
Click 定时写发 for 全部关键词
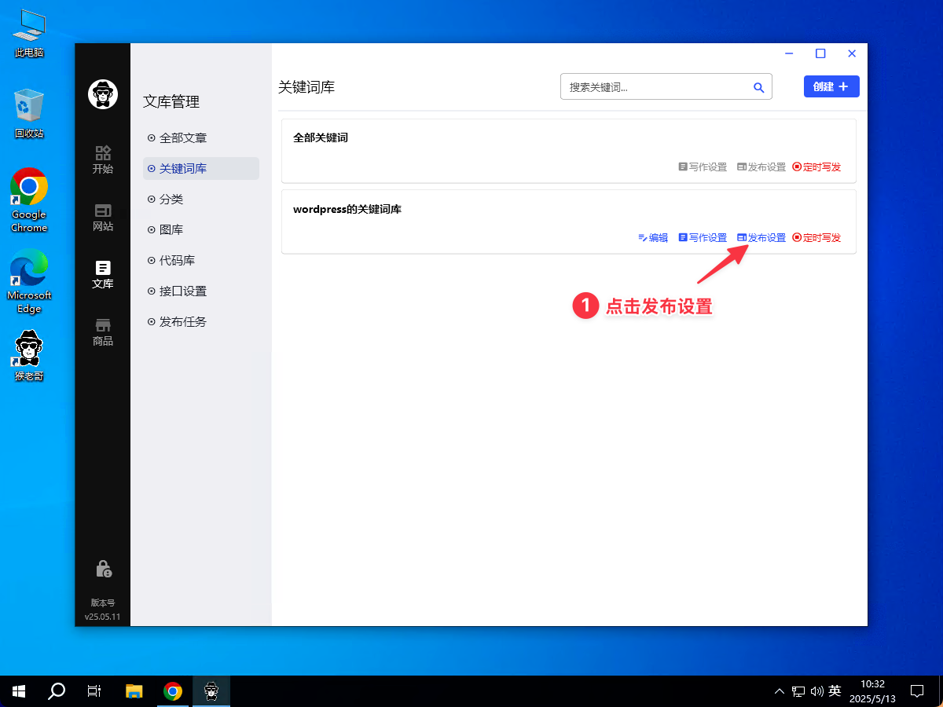(x=816, y=167)
